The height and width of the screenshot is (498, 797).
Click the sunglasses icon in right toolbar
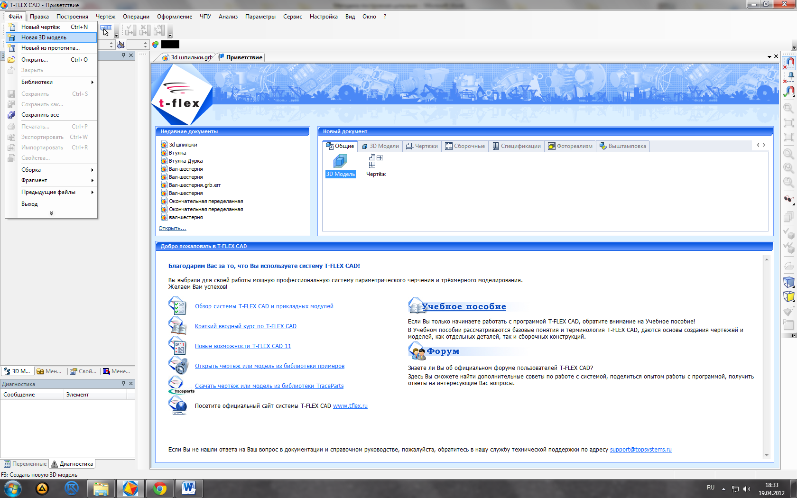click(788, 199)
